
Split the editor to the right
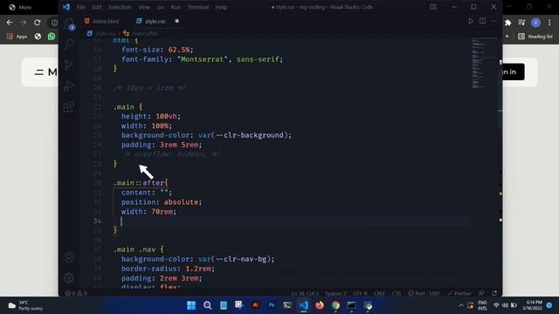(x=482, y=21)
